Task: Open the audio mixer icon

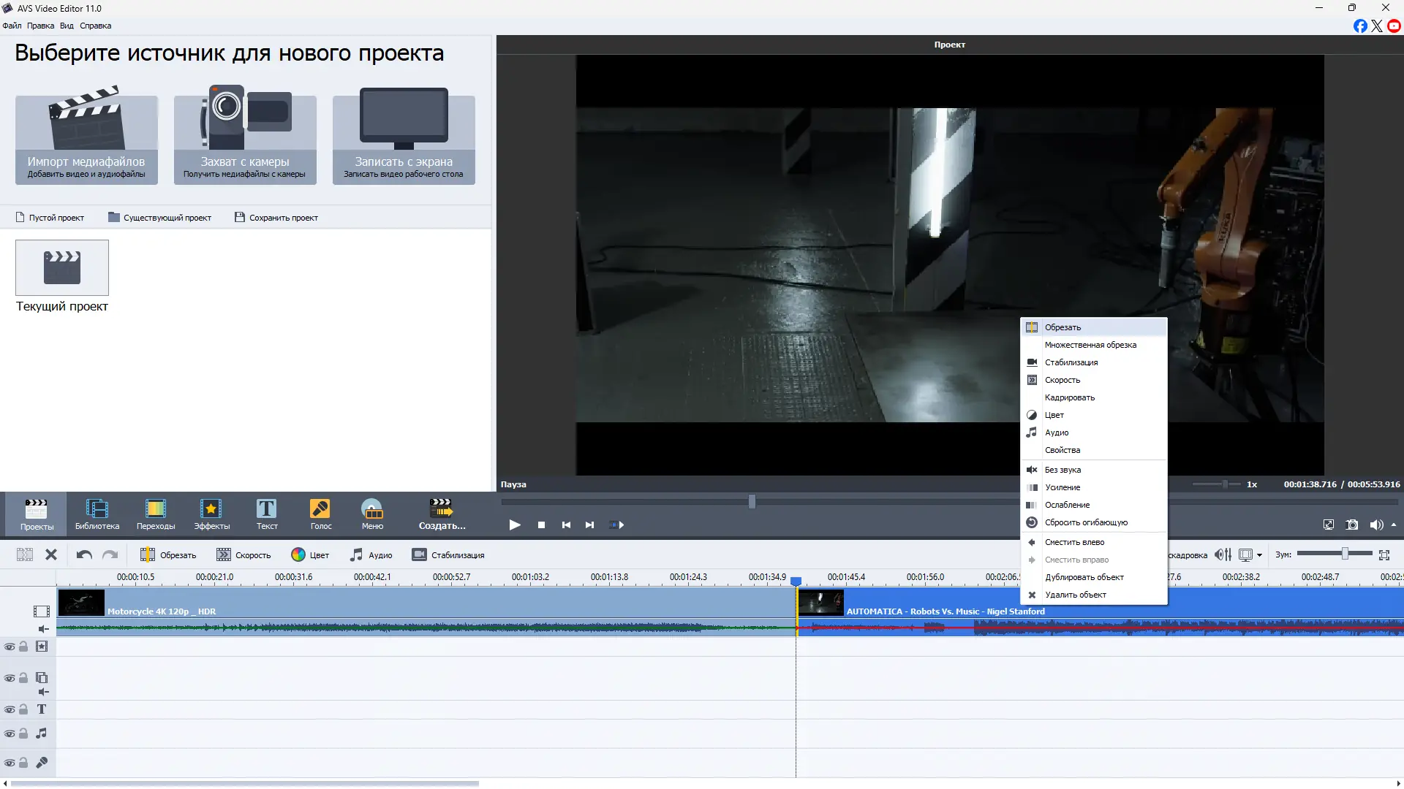Action: click(1223, 555)
